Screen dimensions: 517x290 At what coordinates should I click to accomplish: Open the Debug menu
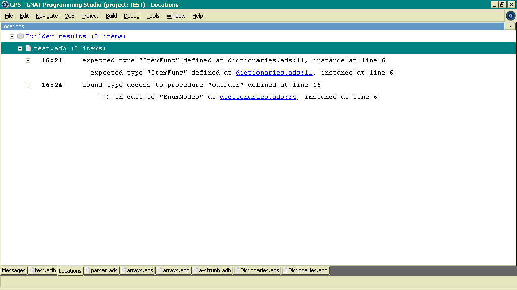pyautogui.click(x=131, y=16)
